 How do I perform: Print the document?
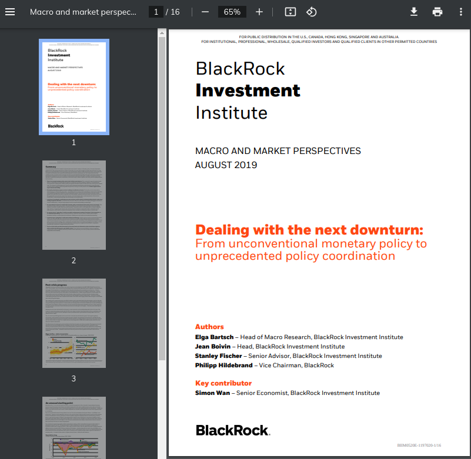point(437,12)
